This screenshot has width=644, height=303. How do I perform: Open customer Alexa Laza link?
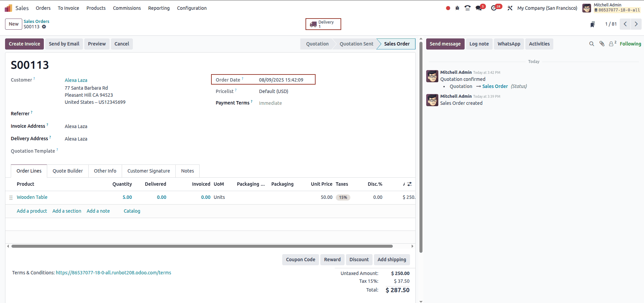click(x=76, y=80)
